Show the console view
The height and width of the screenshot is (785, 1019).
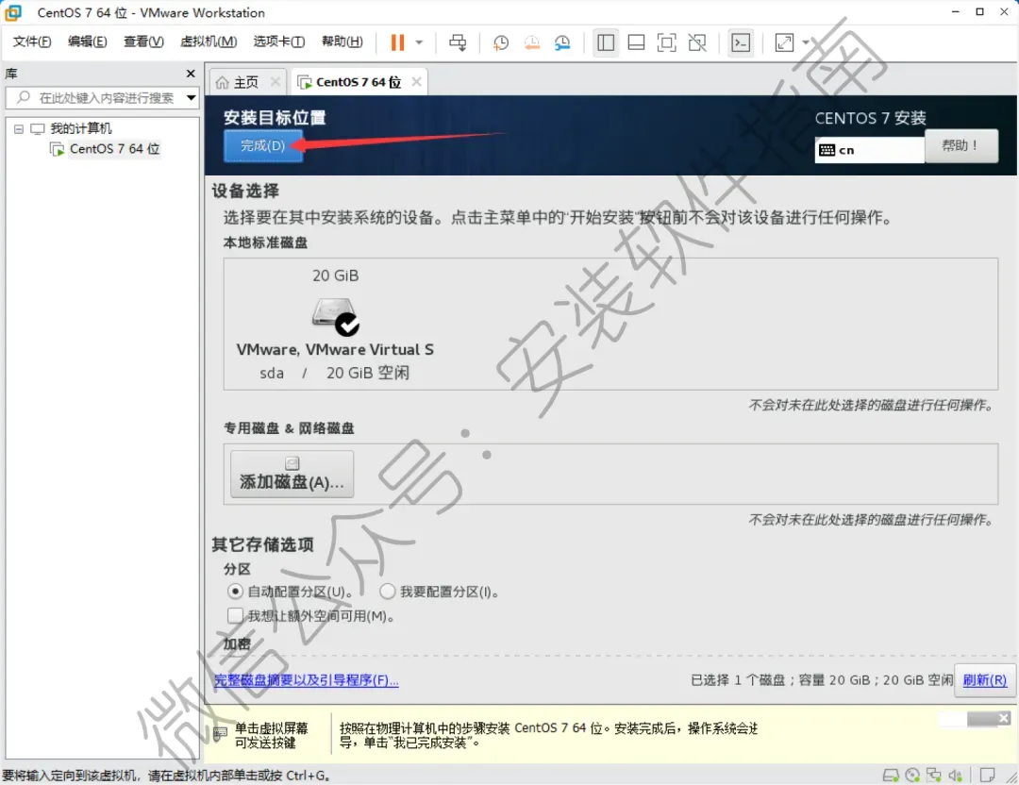[x=741, y=42]
